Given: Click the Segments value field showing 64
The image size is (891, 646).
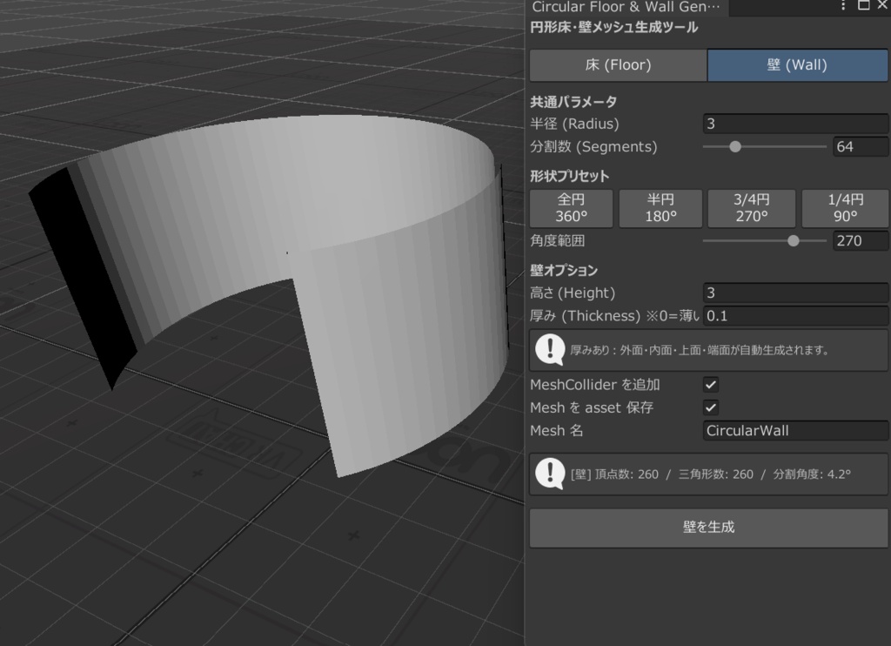Looking at the screenshot, I should [x=861, y=147].
